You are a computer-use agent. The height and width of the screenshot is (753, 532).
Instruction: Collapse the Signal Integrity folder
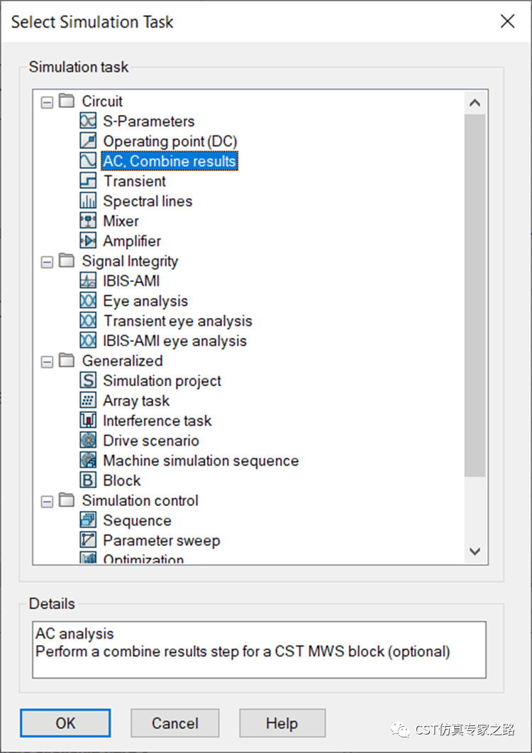[x=47, y=262]
